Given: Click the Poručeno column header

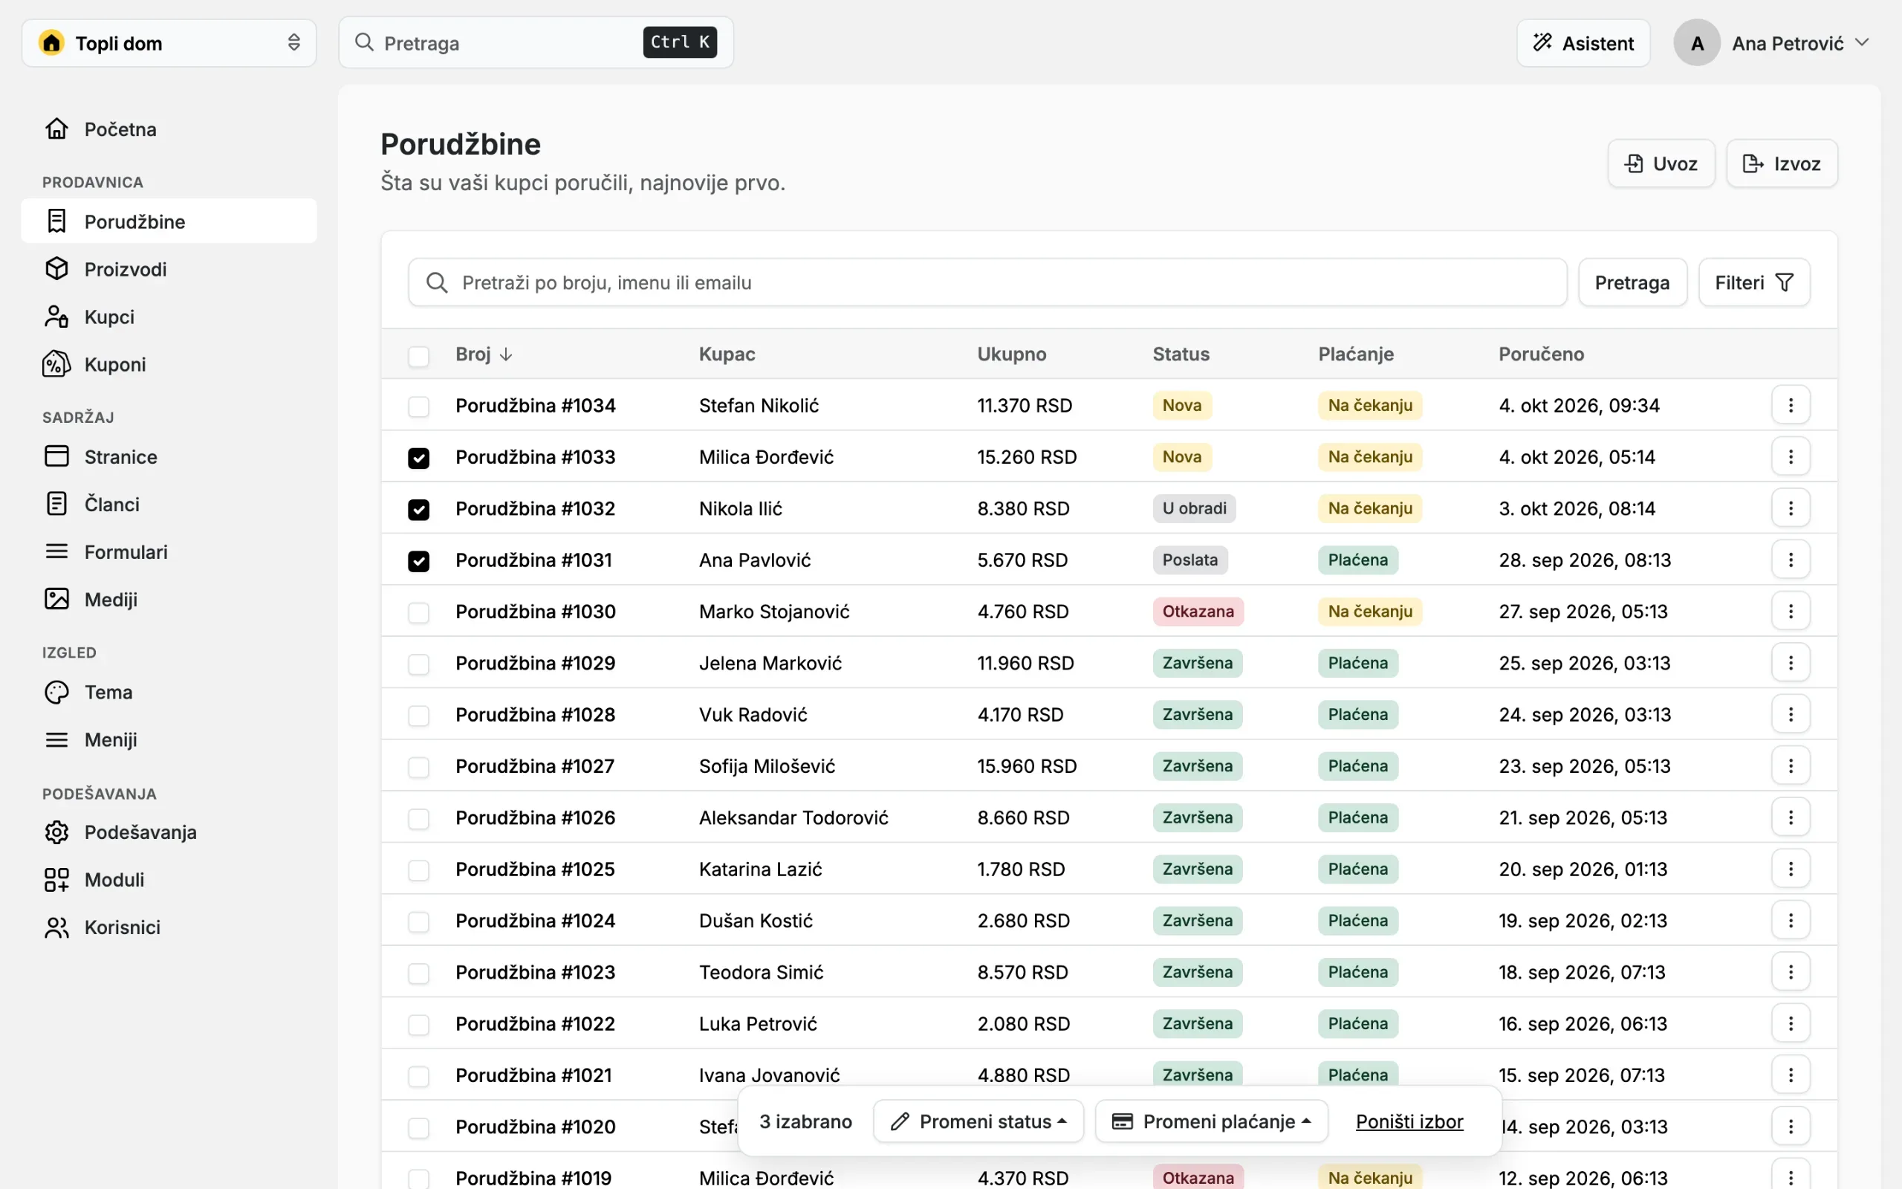Looking at the screenshot, I should click(x=1541, y=354).
